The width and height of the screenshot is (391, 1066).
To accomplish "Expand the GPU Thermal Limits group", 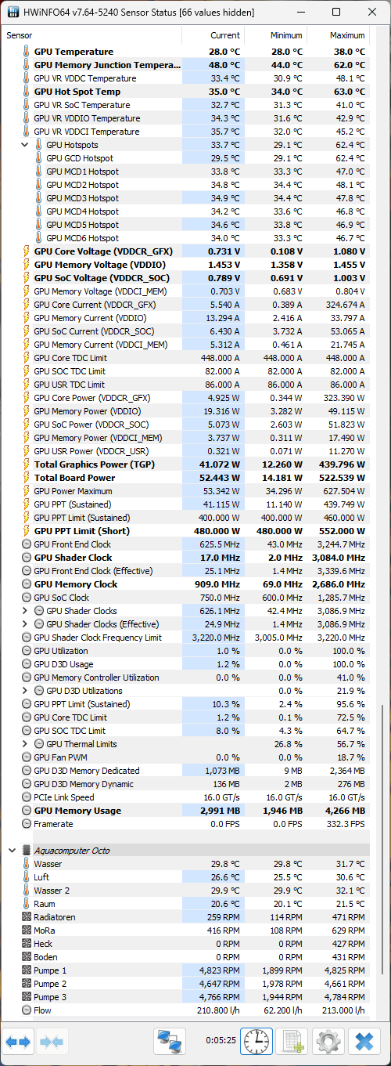I will pyautogui.click(x=25, y=744).
